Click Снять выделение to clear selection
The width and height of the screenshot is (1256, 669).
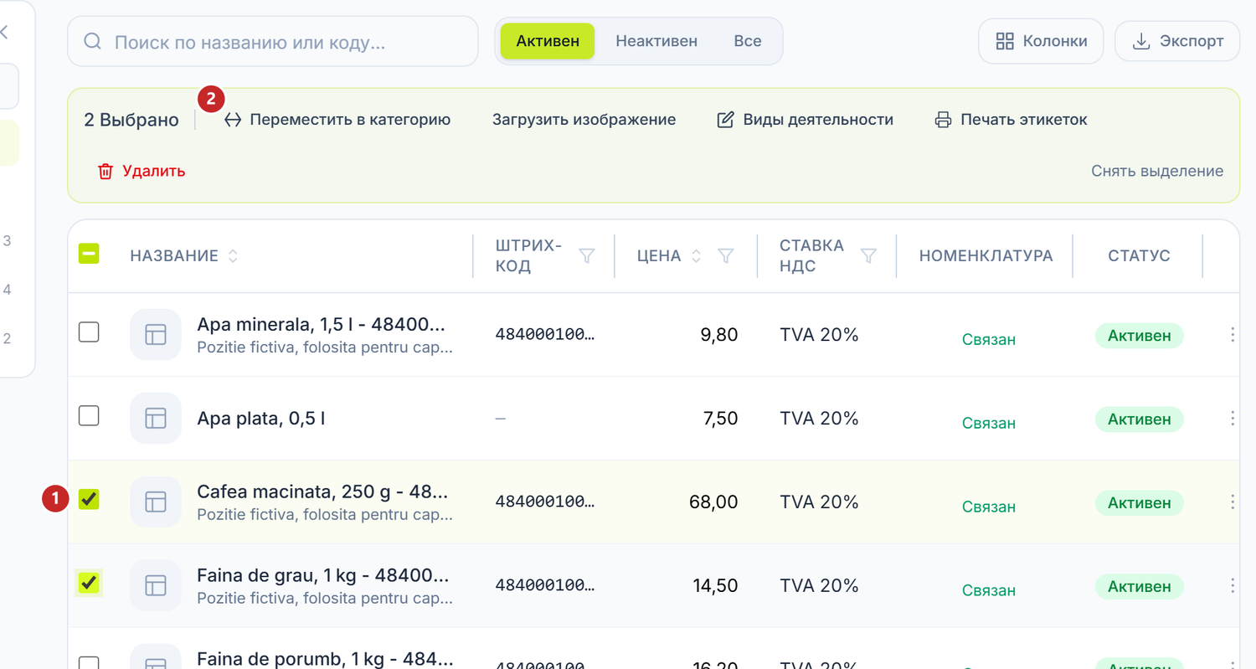pyautogui.click(x=1156, y=171)
